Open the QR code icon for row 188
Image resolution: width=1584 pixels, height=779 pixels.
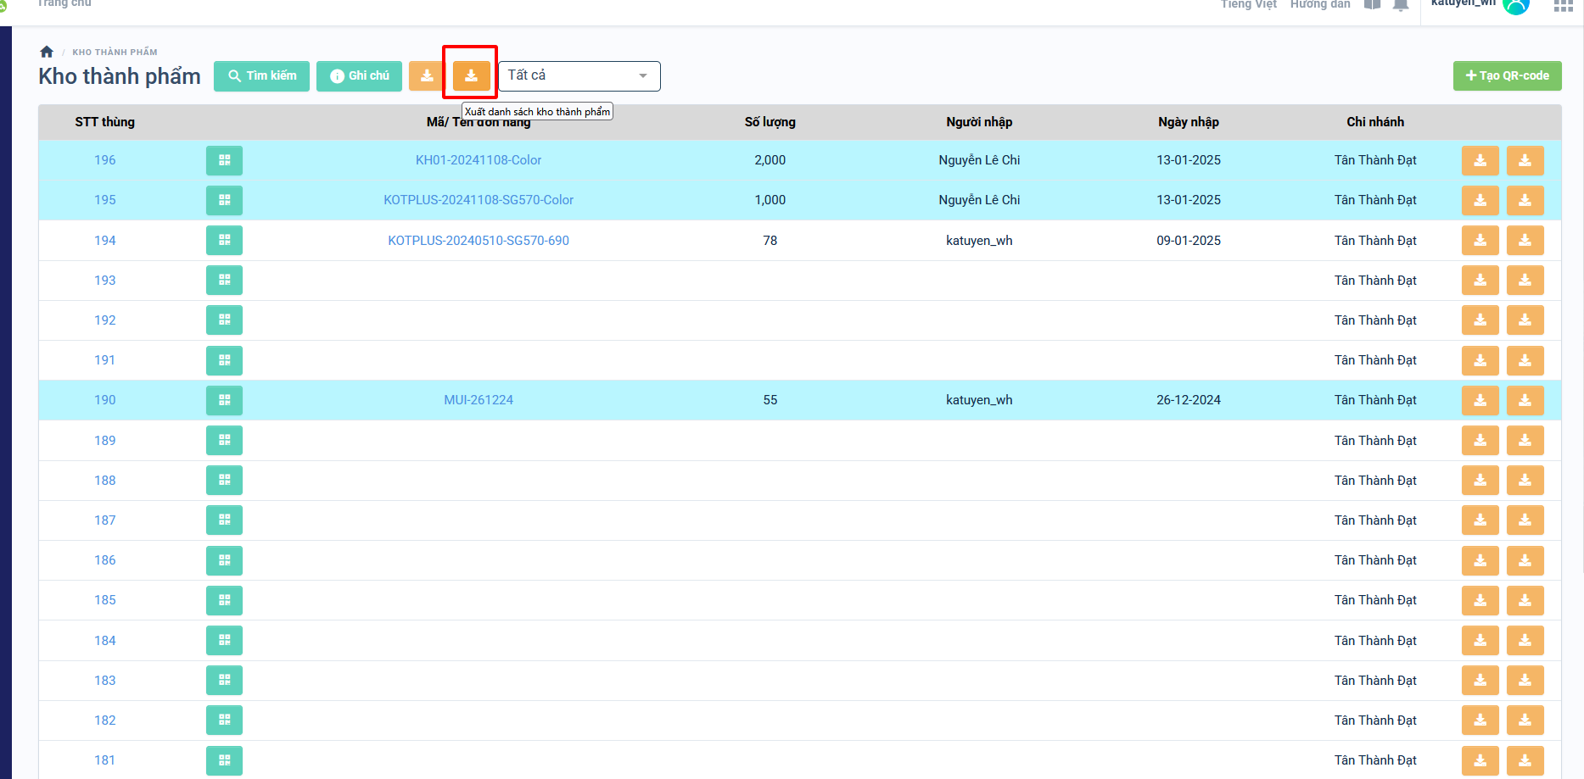point(224,481)
